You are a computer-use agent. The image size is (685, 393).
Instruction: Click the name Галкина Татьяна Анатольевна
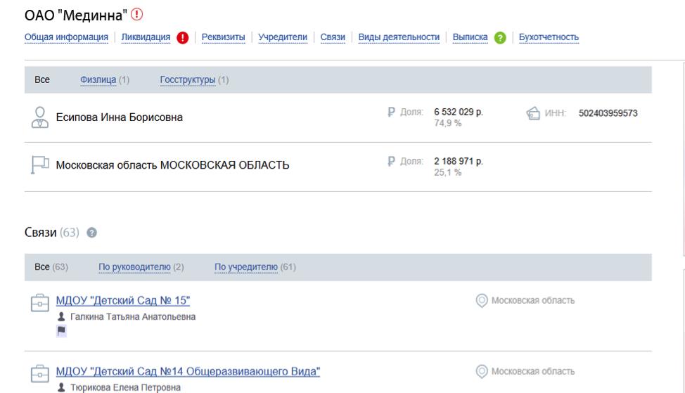[x=133, y=316]
